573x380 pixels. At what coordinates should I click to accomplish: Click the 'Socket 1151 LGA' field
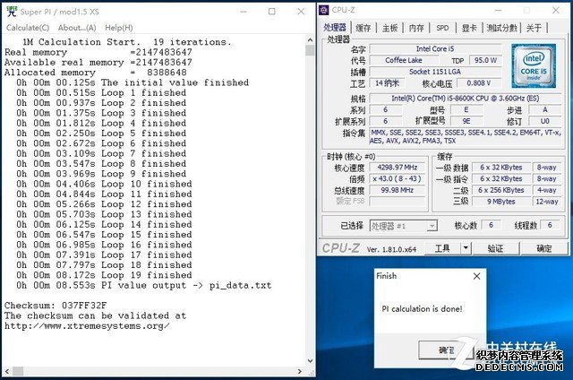point(435,72)
